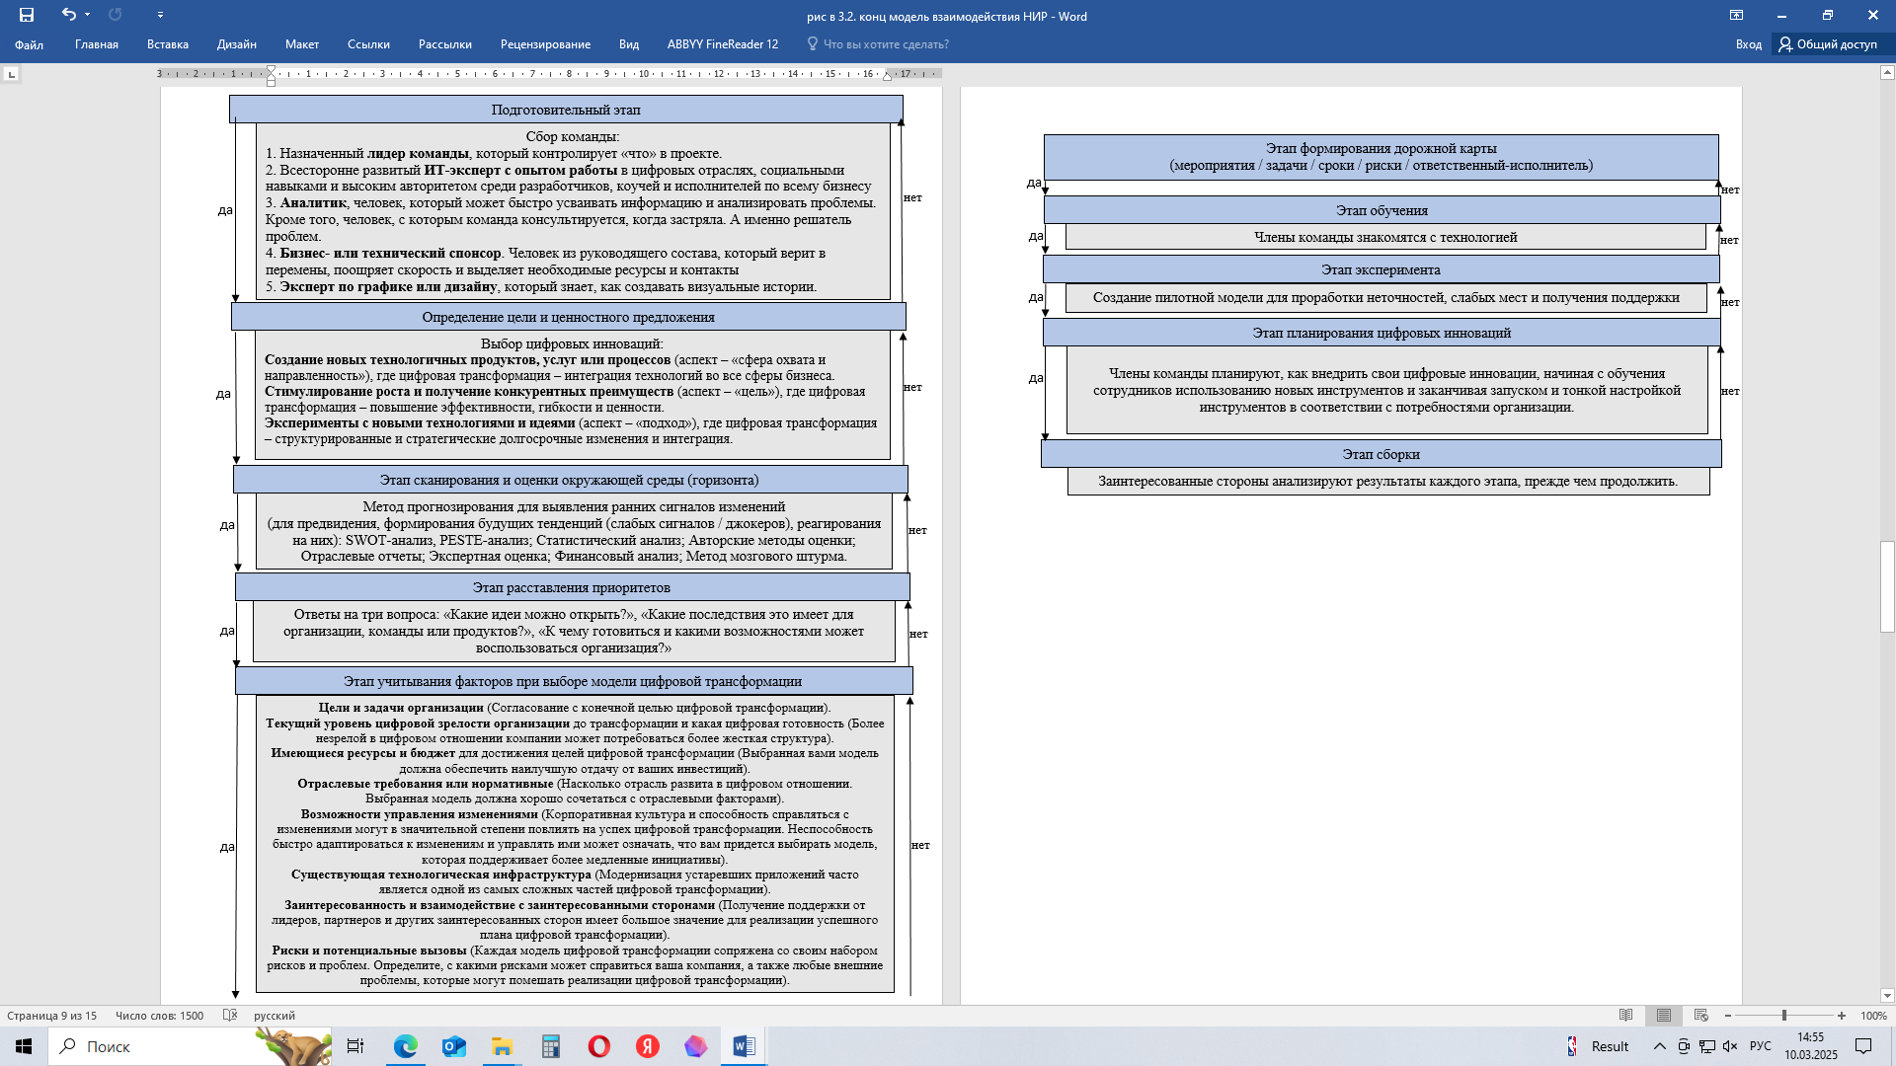The height and width of the screenshot is (1066, 1896).
Task: Open Calculator from the taskbar
Action: tap(550, 1046)
